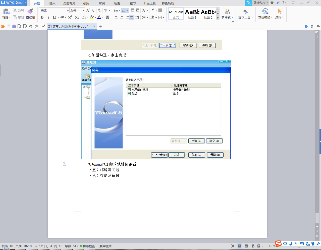Open the Text Tools (文字工具) icon
The width and height of the screenshot is (321, 250).
click(245, 12)
